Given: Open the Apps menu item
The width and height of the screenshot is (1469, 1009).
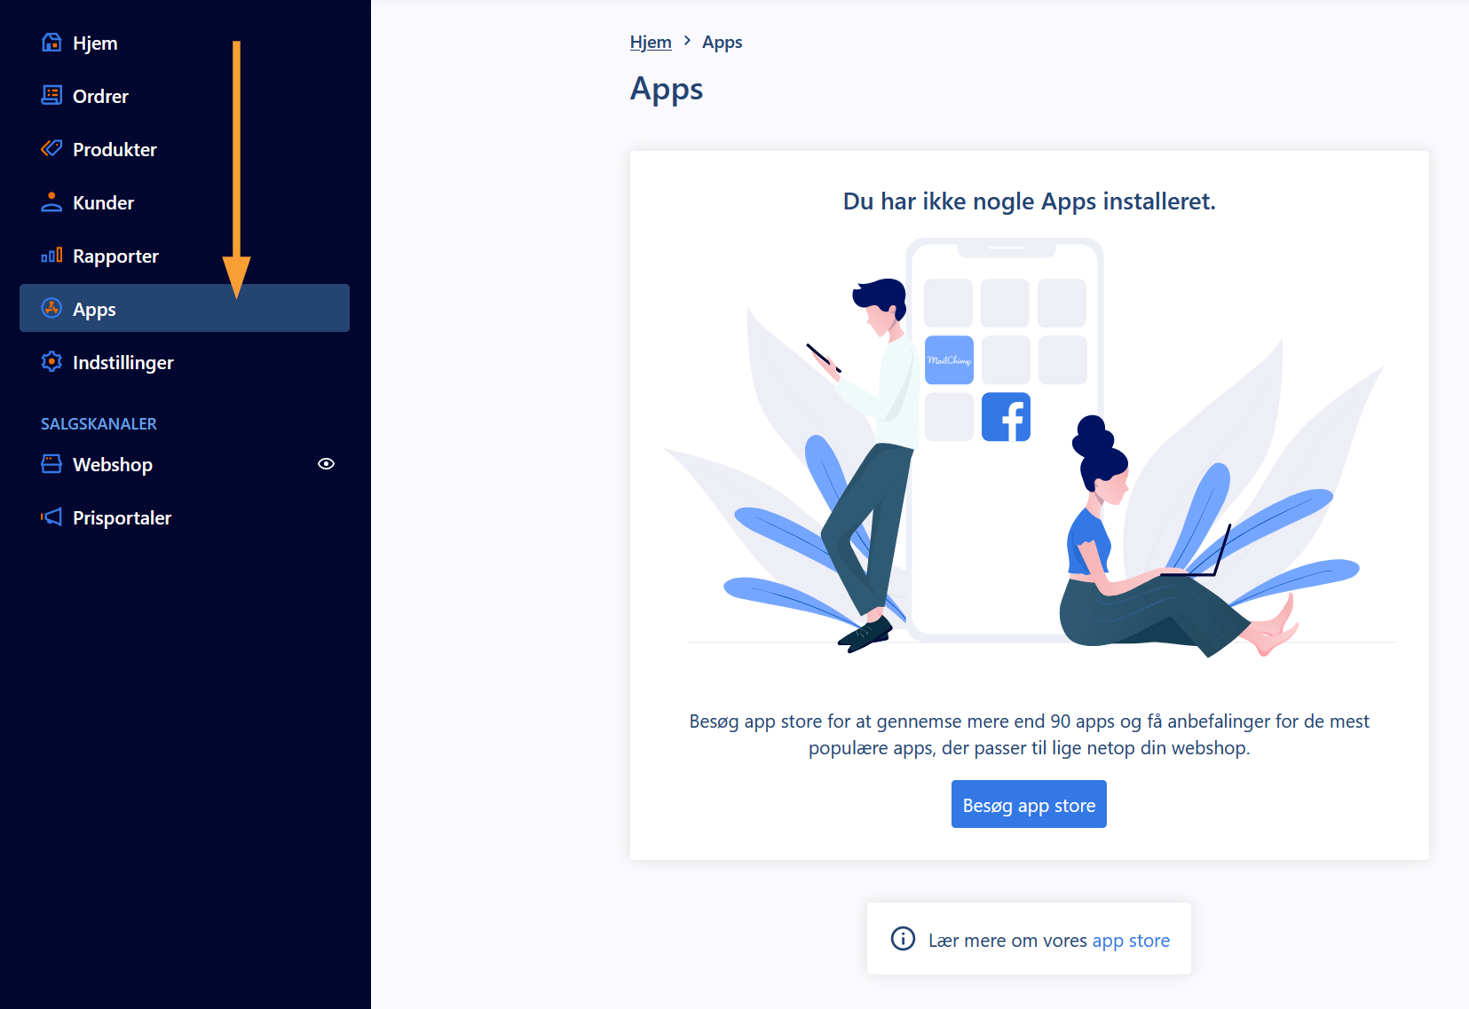Looking at the screenshot, I should [185, 308].
